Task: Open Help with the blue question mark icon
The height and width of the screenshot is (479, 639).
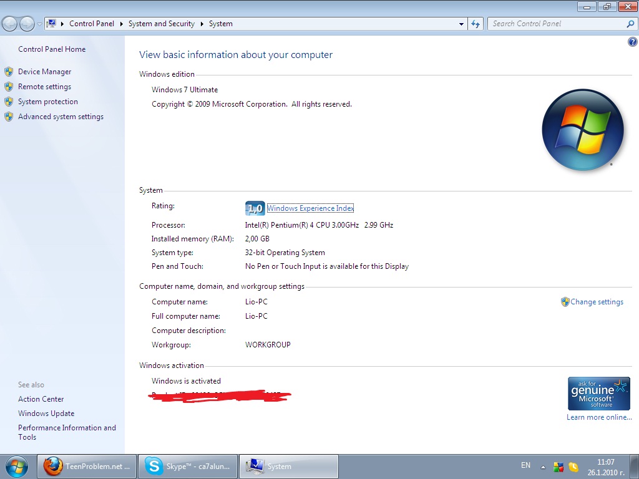Action: [633, 42]
